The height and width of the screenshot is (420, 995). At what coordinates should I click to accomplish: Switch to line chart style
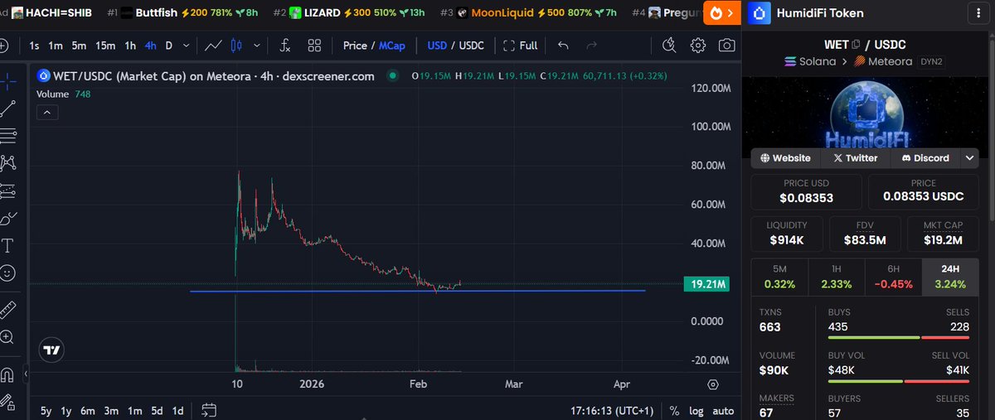[213, 46]
